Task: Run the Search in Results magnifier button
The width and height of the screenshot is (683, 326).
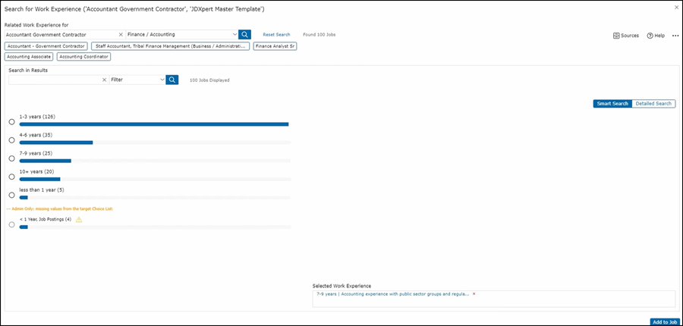Action: tap(172, 80)
